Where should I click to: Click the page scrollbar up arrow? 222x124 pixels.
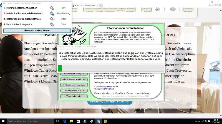(221, 10)
